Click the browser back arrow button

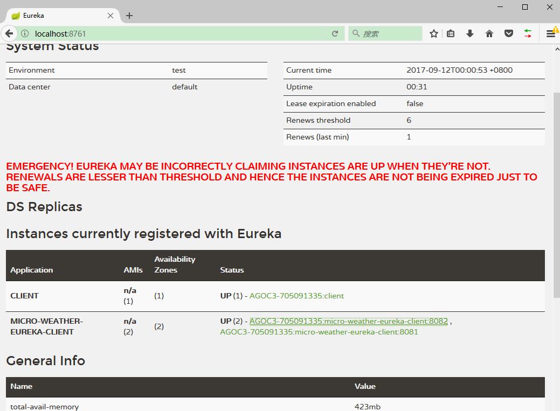click(x=9, y=33)
